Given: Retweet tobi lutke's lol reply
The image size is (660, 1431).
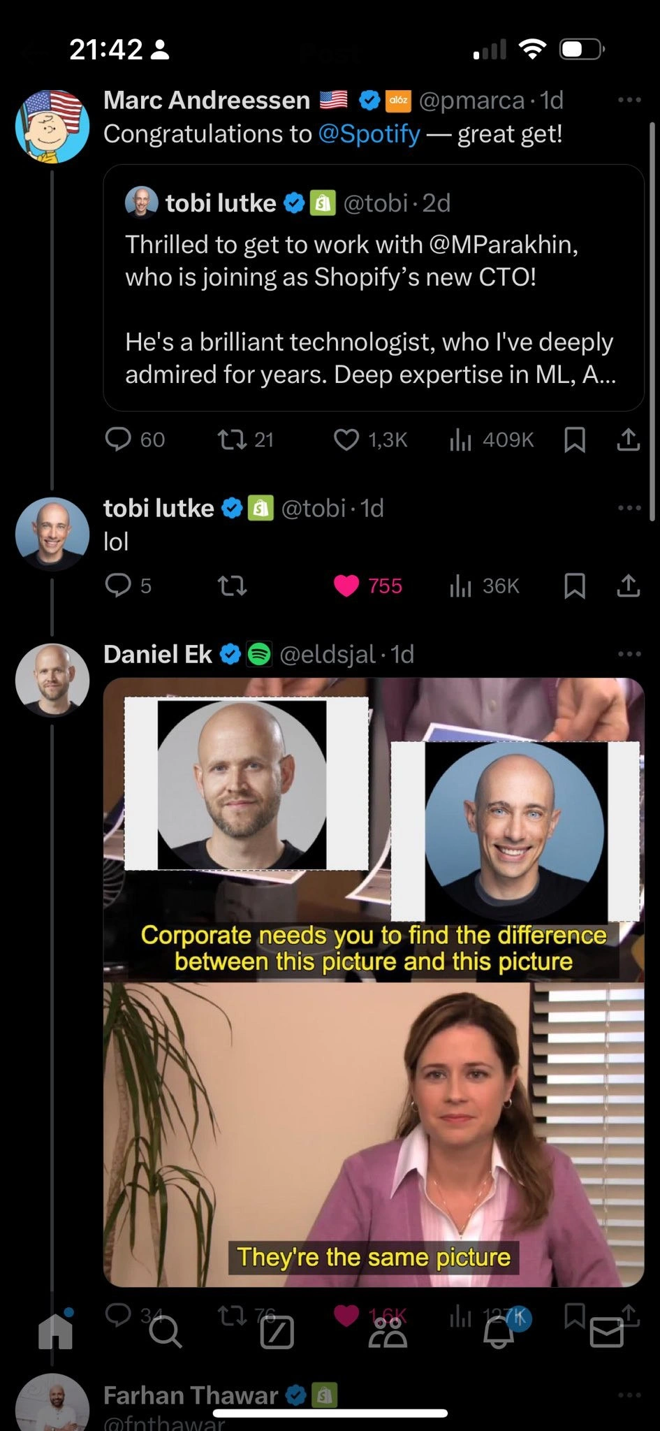Looking at the screenshot, I should click(232, 586).
